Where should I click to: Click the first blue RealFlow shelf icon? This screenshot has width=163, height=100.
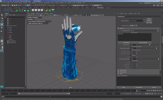5,10
